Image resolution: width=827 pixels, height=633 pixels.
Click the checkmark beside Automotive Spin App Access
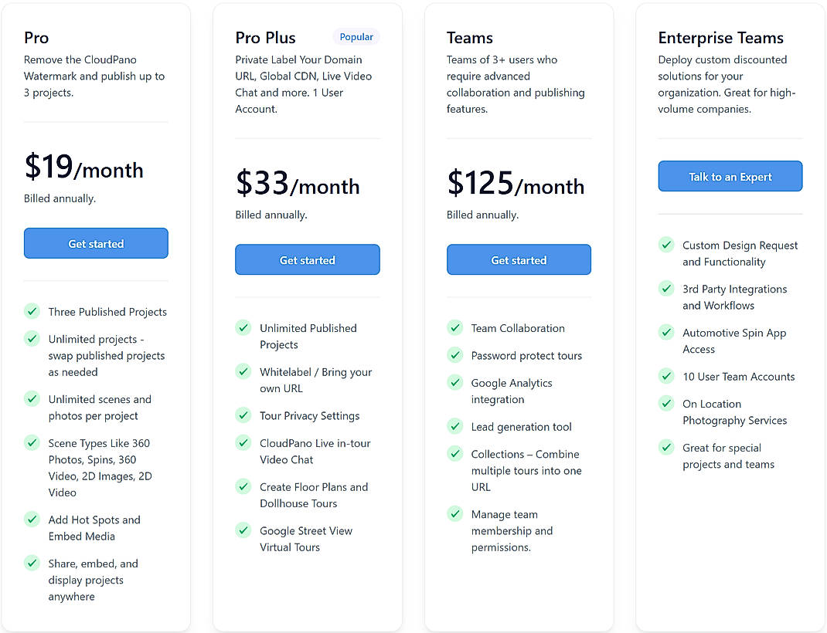click(666, 332)
